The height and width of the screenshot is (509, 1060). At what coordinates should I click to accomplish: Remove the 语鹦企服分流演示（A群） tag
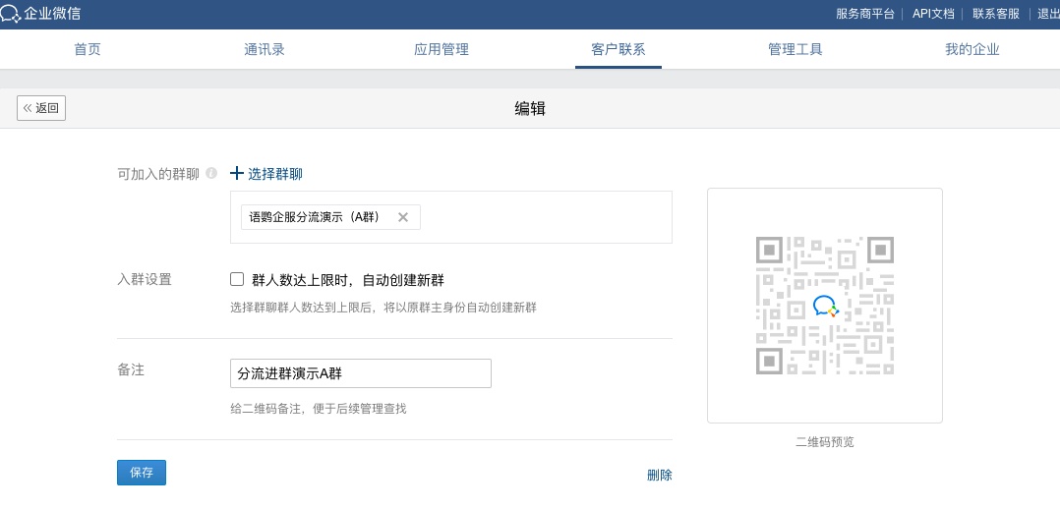(x=402, y=217)
